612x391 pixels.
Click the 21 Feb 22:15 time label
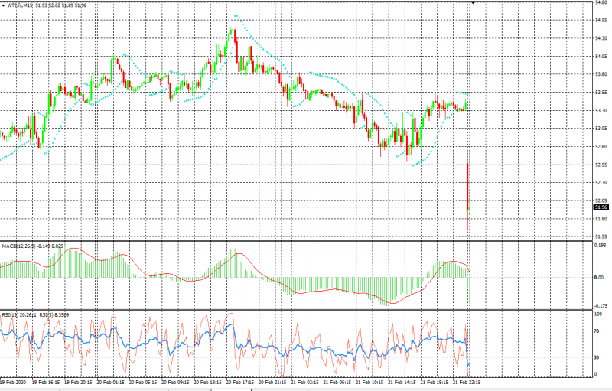468,381
